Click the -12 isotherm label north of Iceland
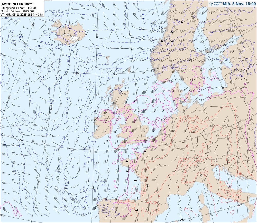This screenshot has height=223, width=257. click(x=60, y=16)
